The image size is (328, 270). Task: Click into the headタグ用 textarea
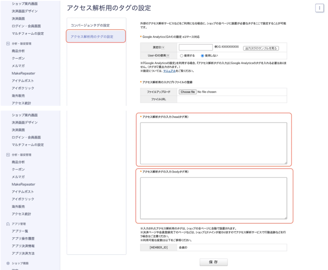[x=213, y=144]
